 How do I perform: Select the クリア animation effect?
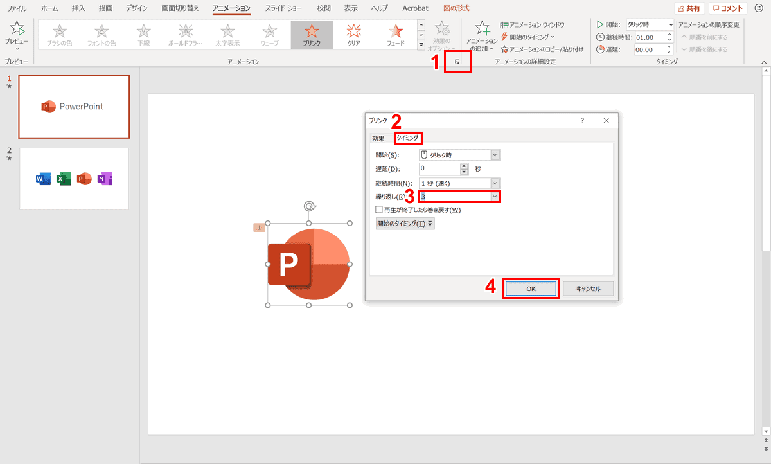353,35
